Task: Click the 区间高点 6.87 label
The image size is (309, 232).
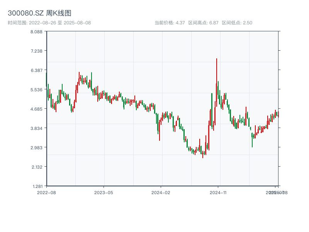Action: [203, 23]
